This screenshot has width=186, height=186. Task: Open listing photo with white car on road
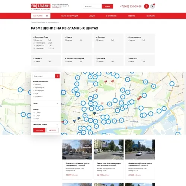click(140, 150)
